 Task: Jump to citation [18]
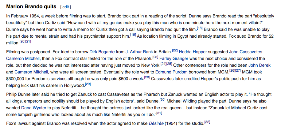tap(200, 28)
